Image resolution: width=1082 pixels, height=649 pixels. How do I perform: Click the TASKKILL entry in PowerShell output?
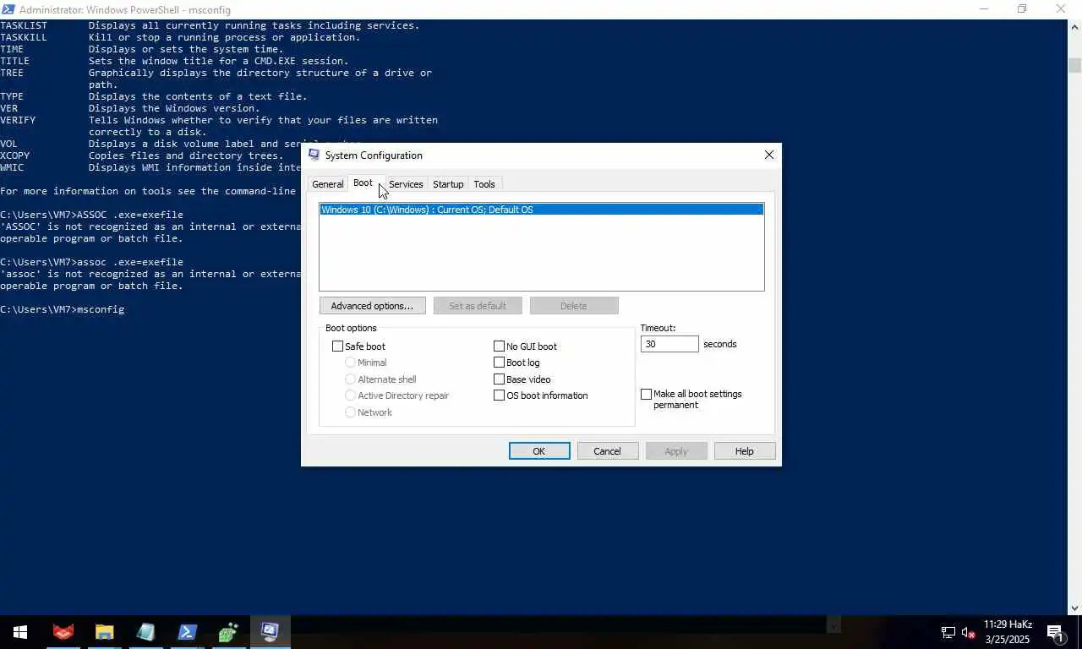click(24, 37)
